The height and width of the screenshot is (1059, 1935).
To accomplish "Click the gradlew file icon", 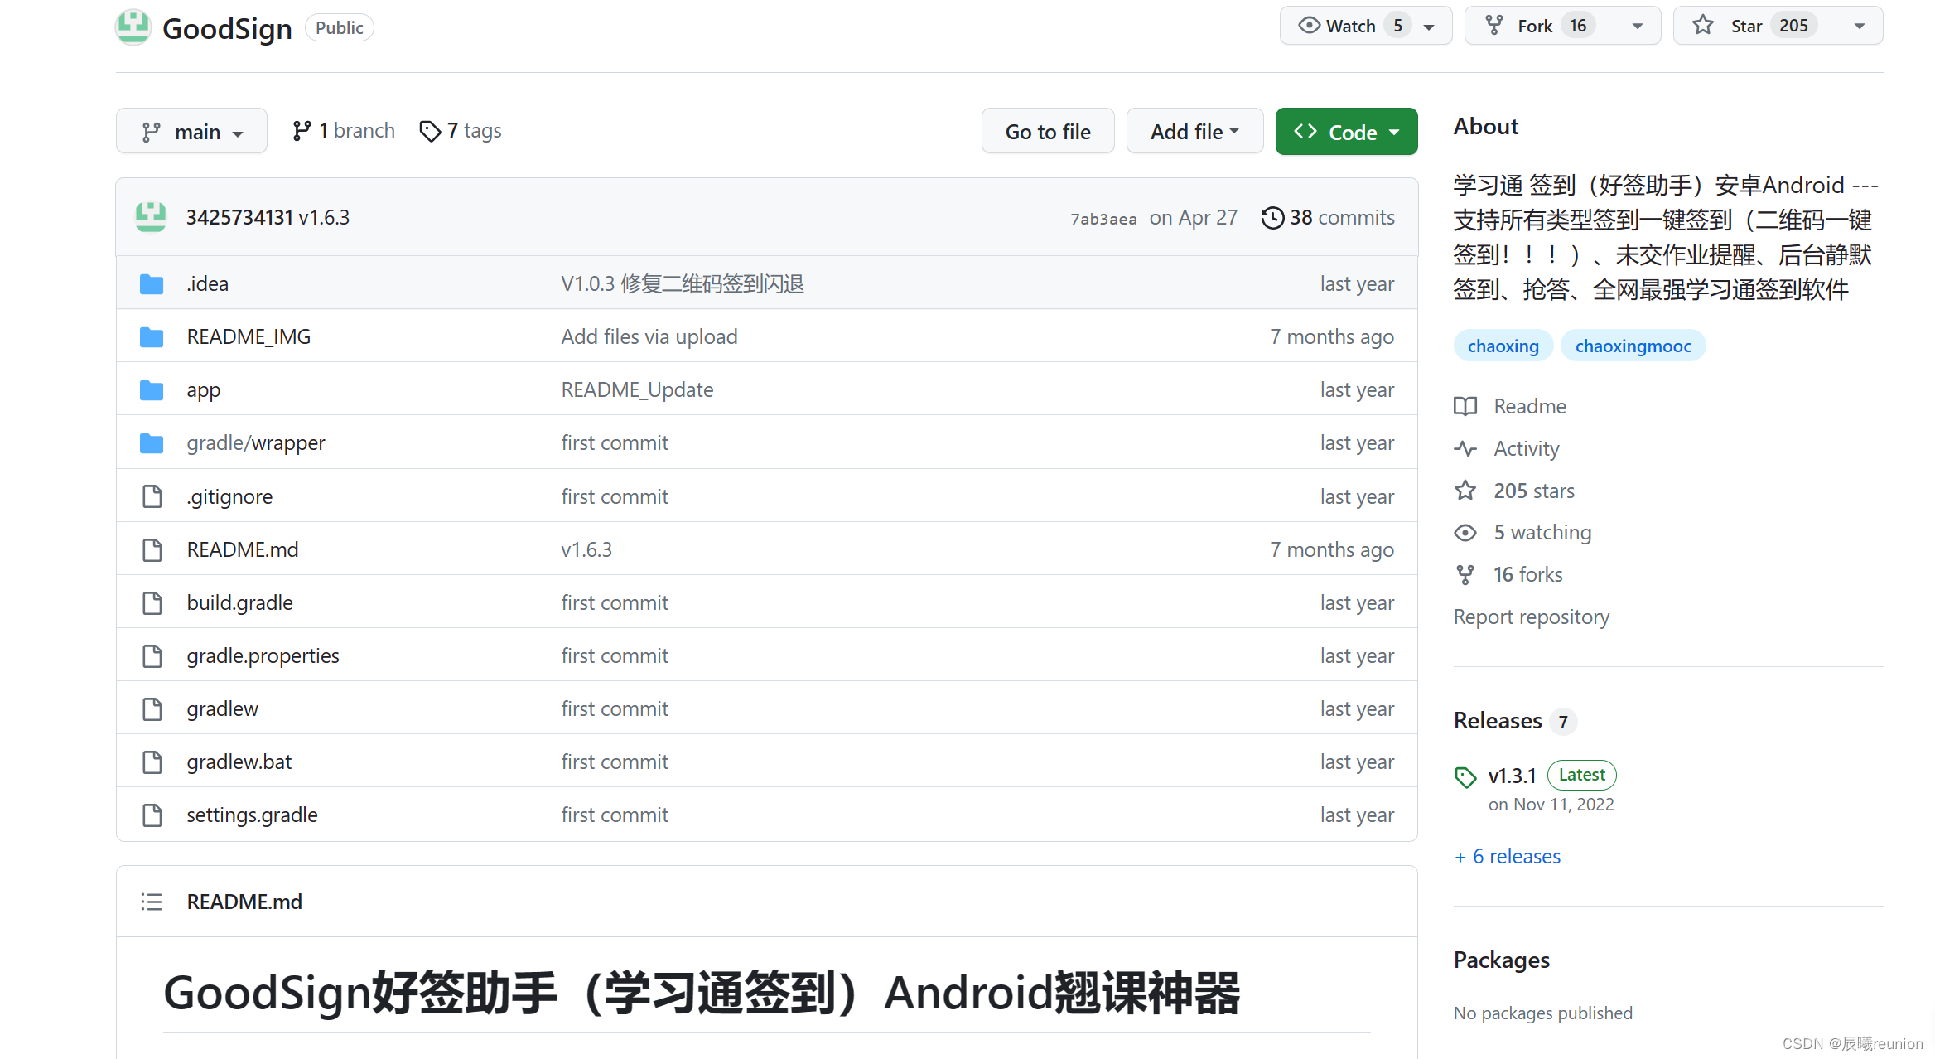I will click(x=152, y=708).
